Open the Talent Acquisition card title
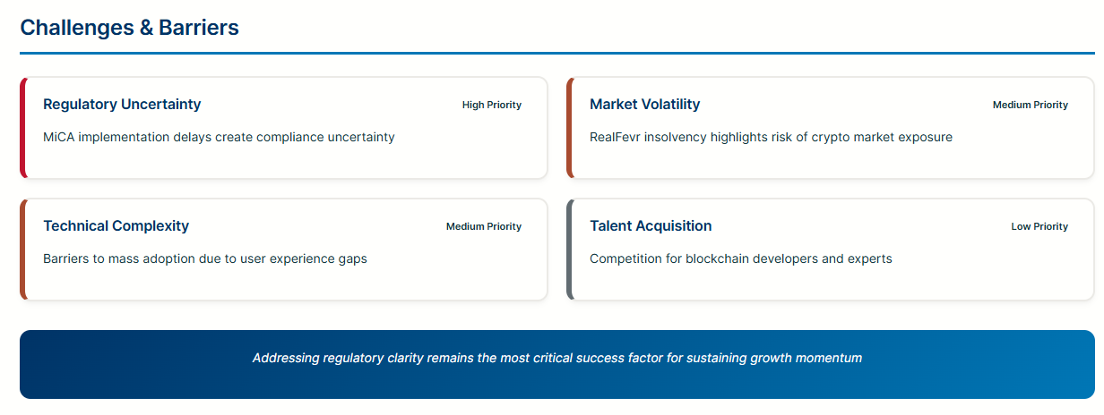This screenshot has height=415, width=1104. (x=651, y=226)
